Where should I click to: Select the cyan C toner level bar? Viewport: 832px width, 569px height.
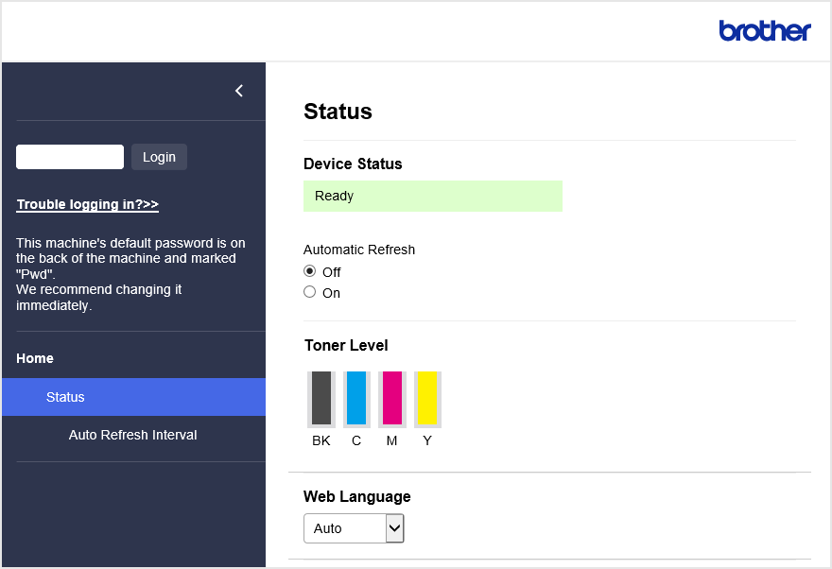pos(356,399)
